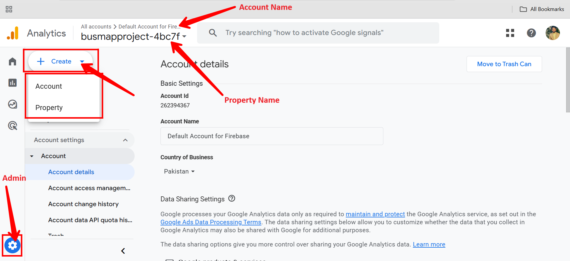
Task: Click the Google Analytics logo
Action: (13, 33)
